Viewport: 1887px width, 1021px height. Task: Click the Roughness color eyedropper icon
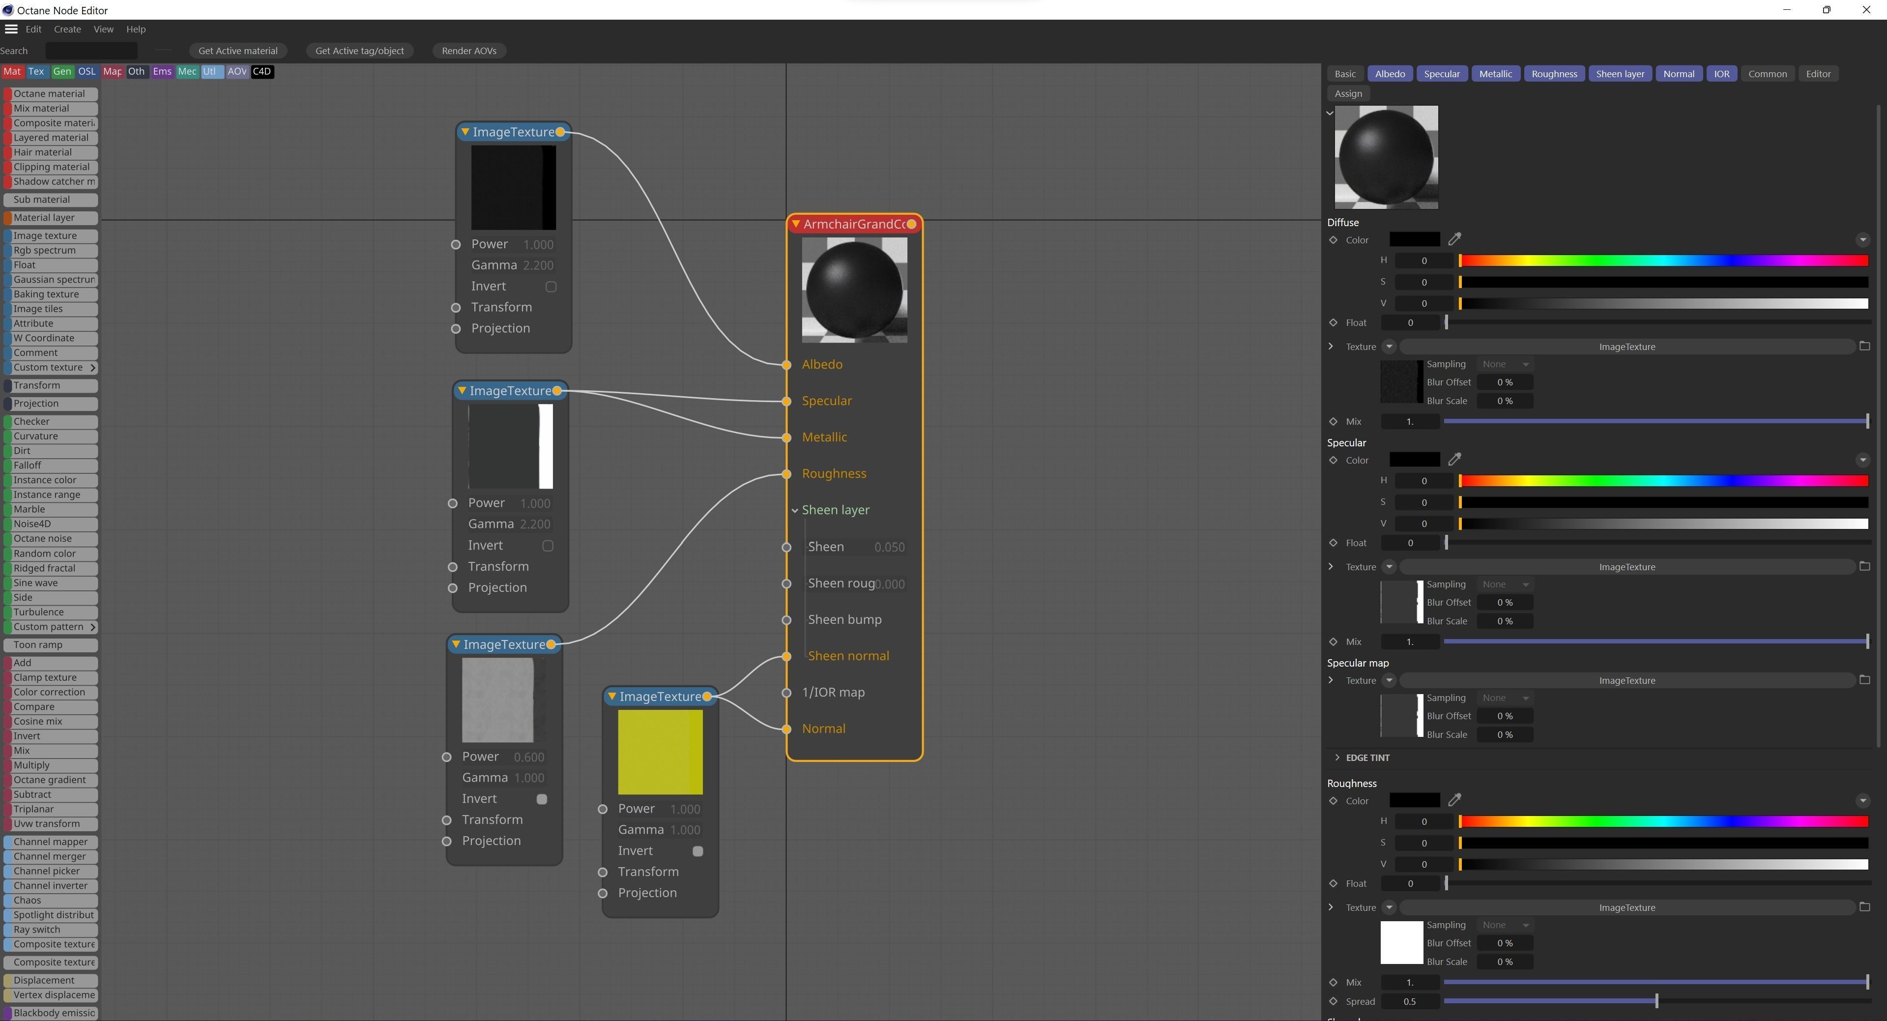click(1455, 800)
